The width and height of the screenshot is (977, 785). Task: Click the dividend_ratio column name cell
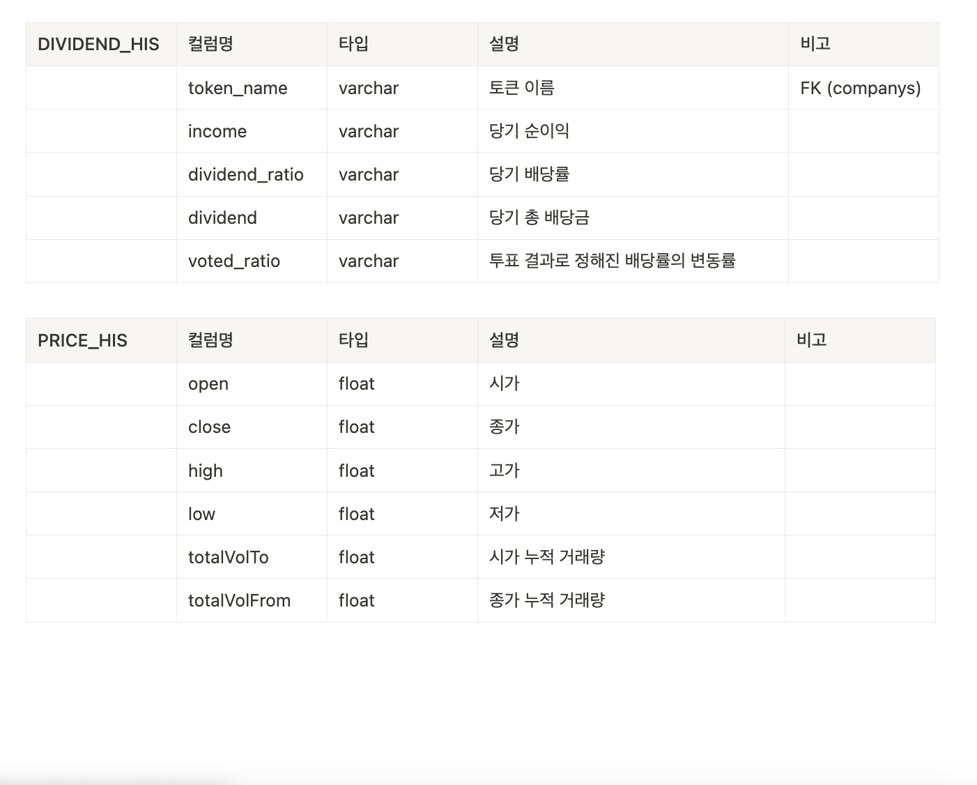[x=252, y=174]
